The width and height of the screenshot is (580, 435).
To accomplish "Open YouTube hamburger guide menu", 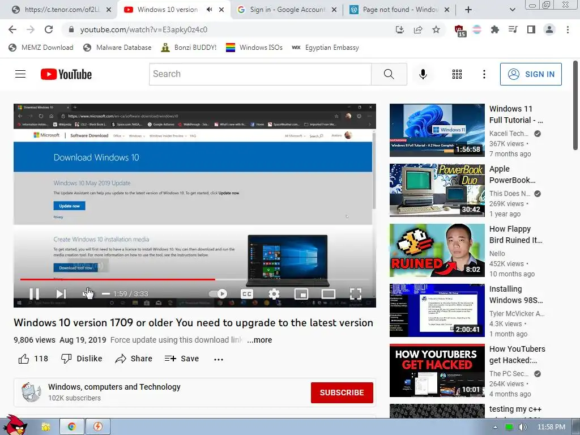I will tap(20, 74).
